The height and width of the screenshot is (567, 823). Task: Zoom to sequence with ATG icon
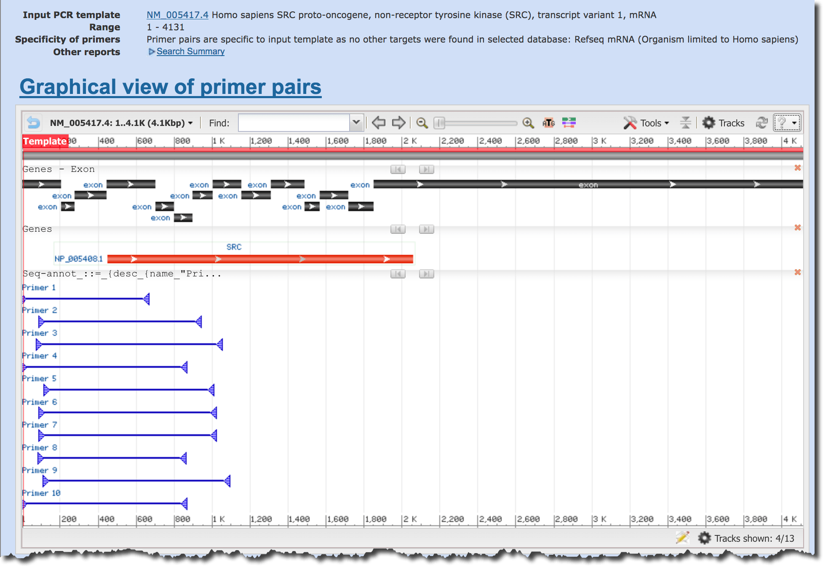click(x=548, y=123)
